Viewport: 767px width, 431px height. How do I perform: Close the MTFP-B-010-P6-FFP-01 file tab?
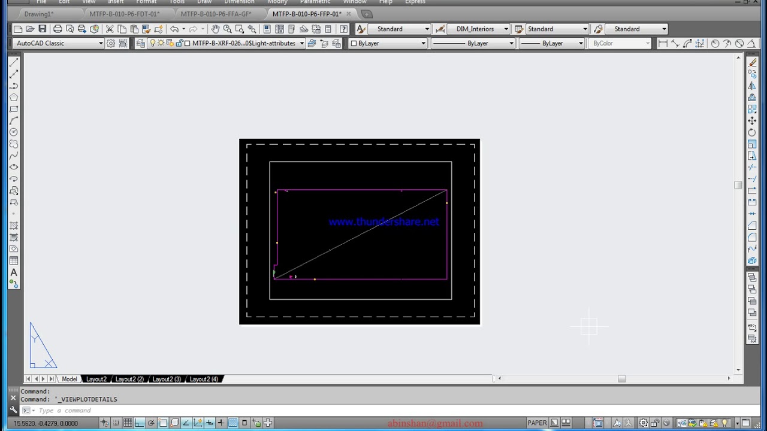(x=349, y=14)
